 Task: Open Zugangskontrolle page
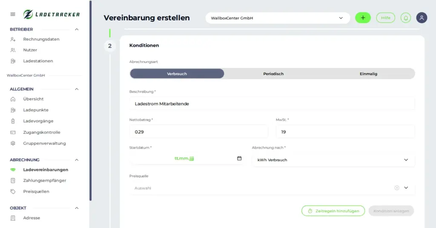tap(42, 132)
